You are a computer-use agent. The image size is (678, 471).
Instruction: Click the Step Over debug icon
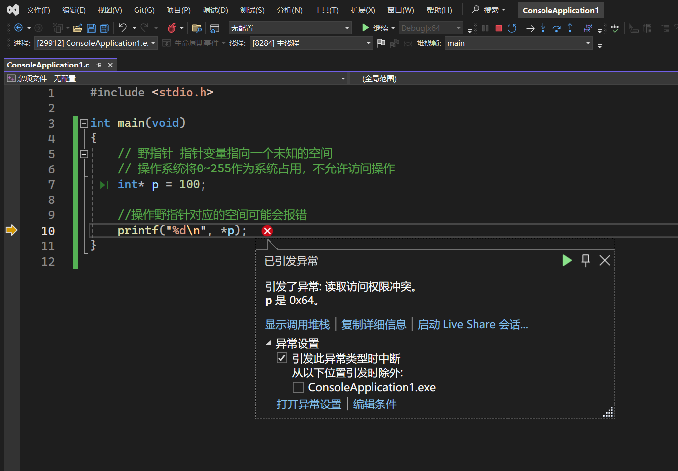pyautogui.click(x=556, y=28)
